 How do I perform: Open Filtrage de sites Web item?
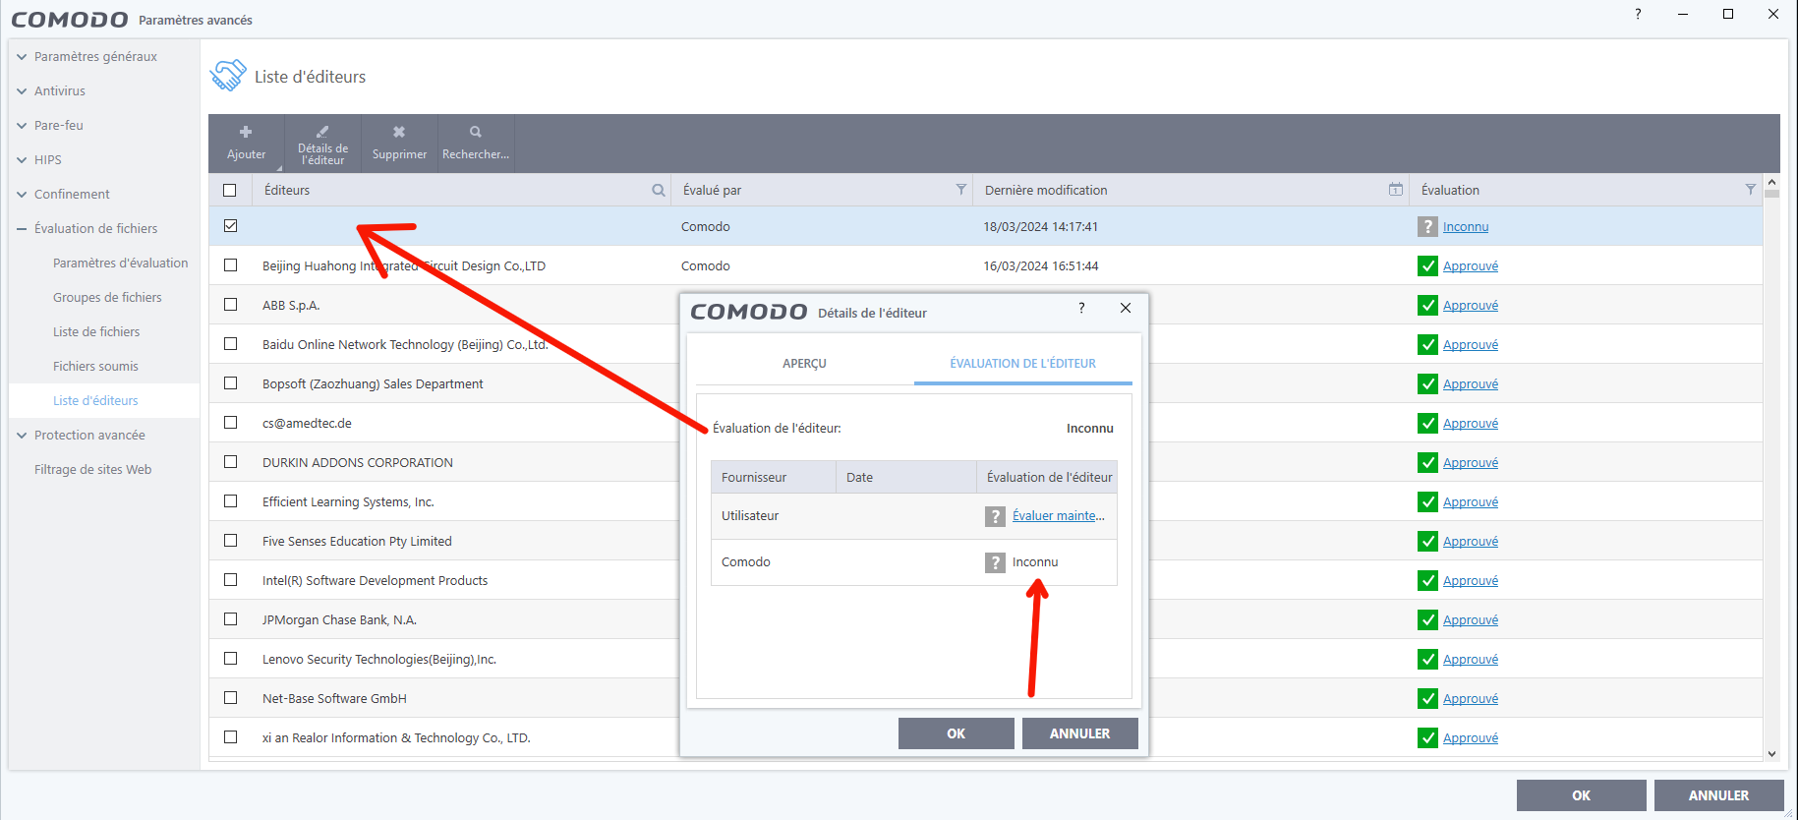pos(92,470)
